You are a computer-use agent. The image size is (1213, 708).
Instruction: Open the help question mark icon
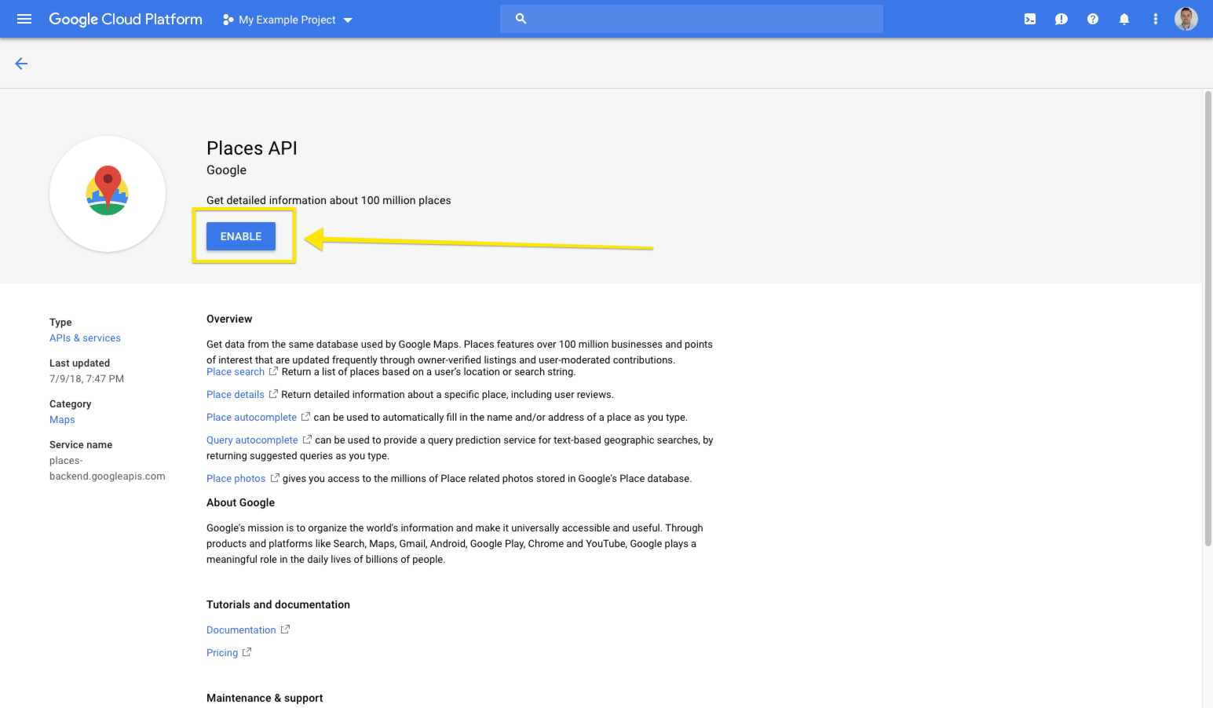[x=1093, y=19]
